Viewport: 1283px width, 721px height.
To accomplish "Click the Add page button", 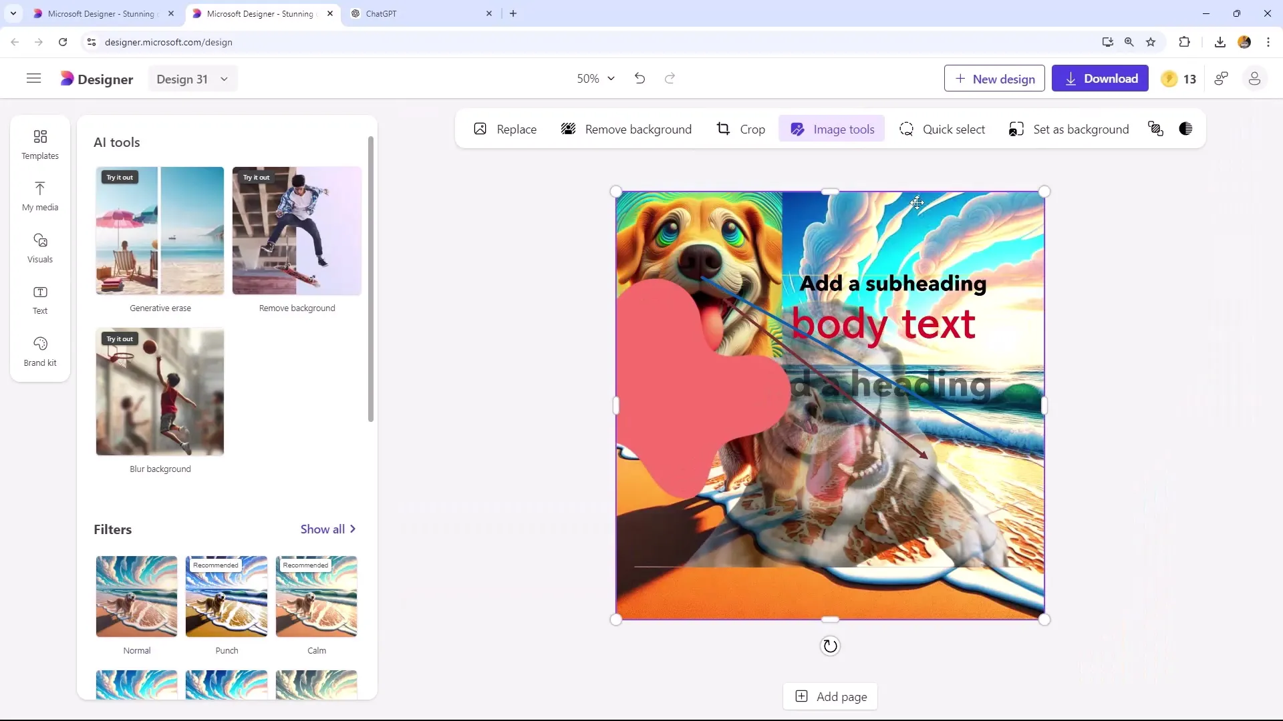I will point(830,696).
